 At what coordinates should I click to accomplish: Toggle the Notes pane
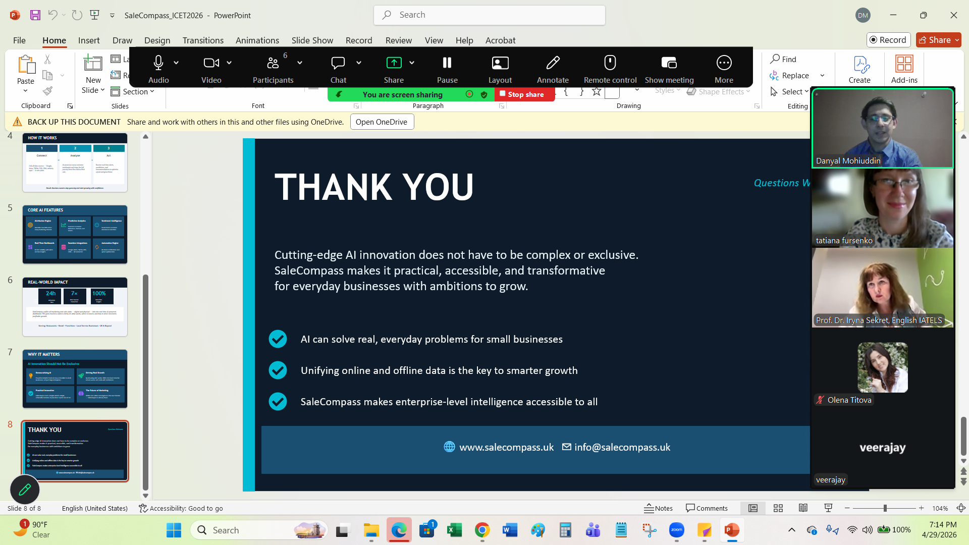[x=659, y=508]
